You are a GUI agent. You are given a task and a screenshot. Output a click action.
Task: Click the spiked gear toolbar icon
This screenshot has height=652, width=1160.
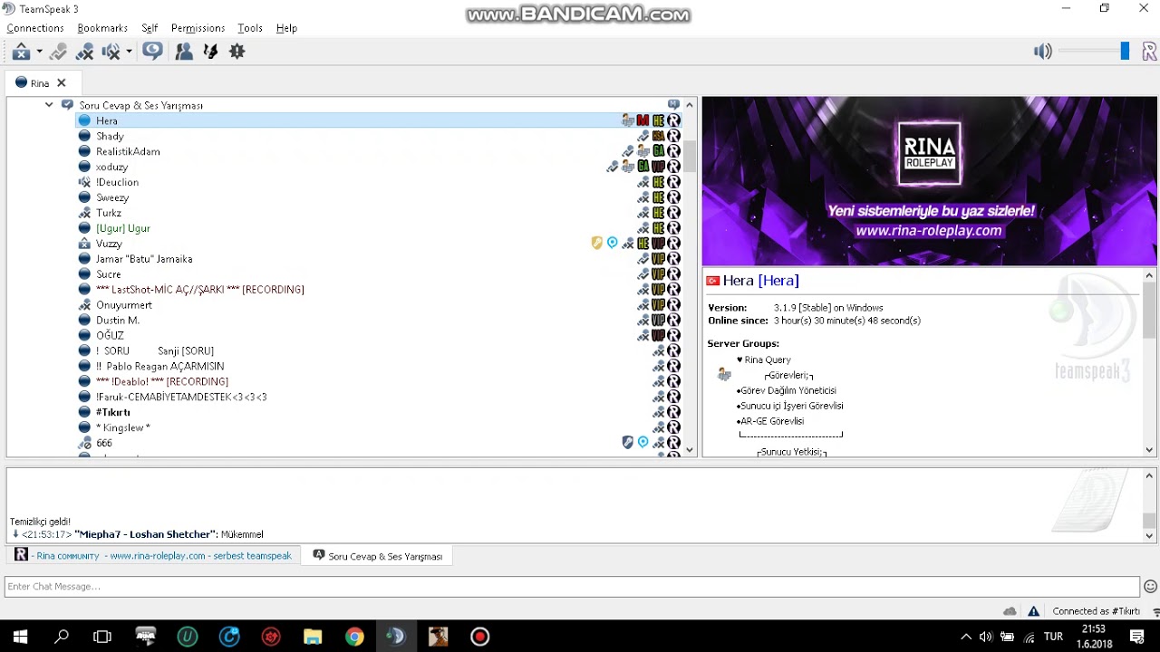(237, 52)
